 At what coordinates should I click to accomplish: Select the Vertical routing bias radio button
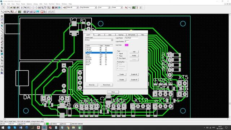click(118, 69)
